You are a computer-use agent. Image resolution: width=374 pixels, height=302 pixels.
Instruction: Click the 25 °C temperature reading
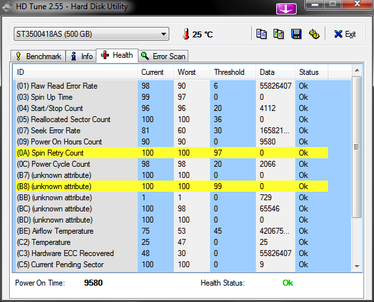click(202, 34)
